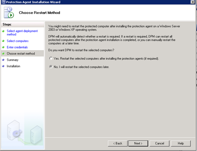This screenshot has height=151, width=197.
Task: Click the wizard title bar shield icon
Action: [x=4, y=2]
